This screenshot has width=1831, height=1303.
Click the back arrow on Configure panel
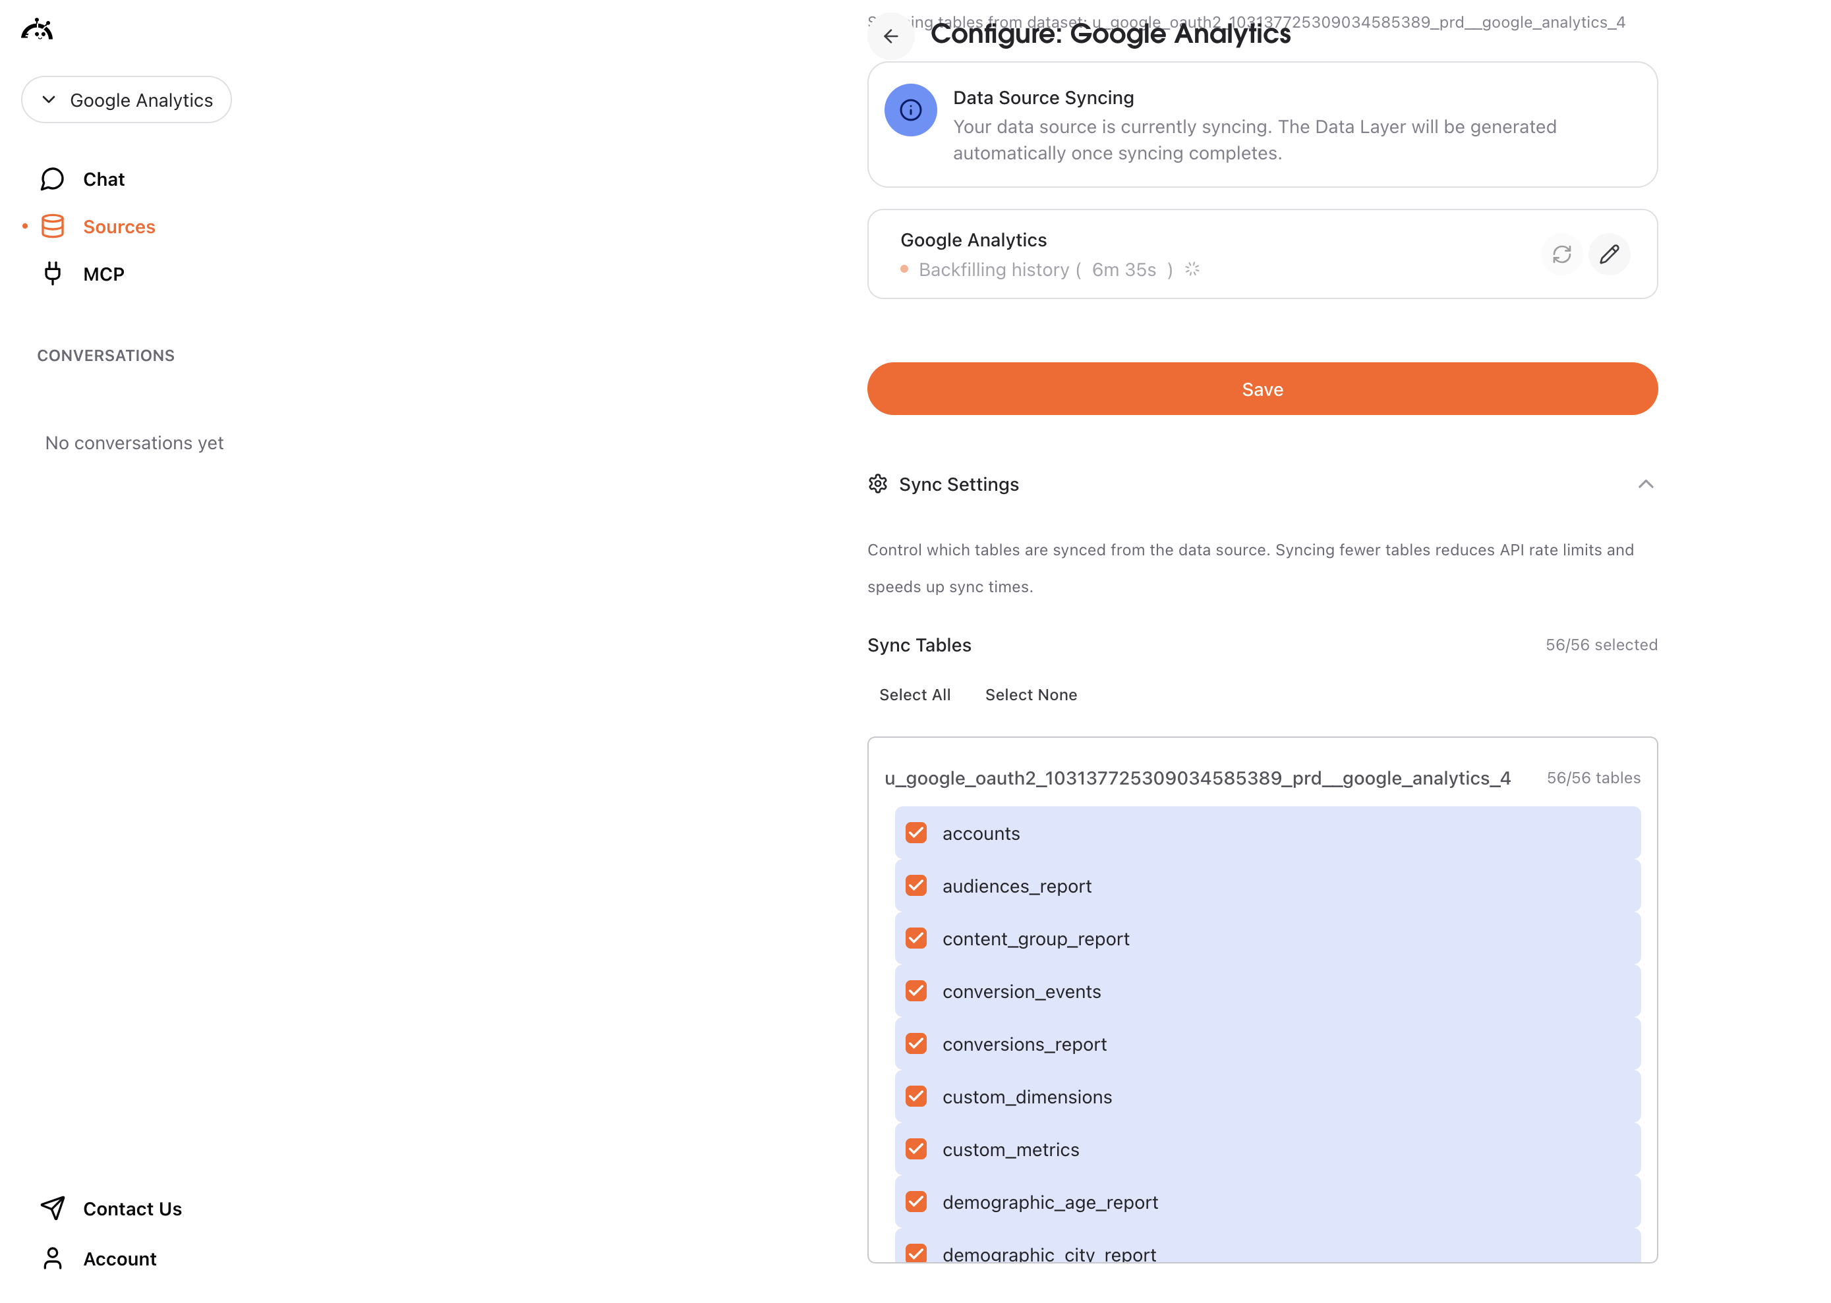[891, 36]
